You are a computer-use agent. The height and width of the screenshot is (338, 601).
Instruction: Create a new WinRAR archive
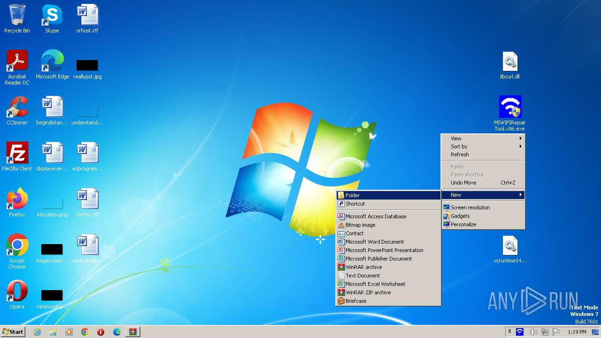click(x=388, y=267)
